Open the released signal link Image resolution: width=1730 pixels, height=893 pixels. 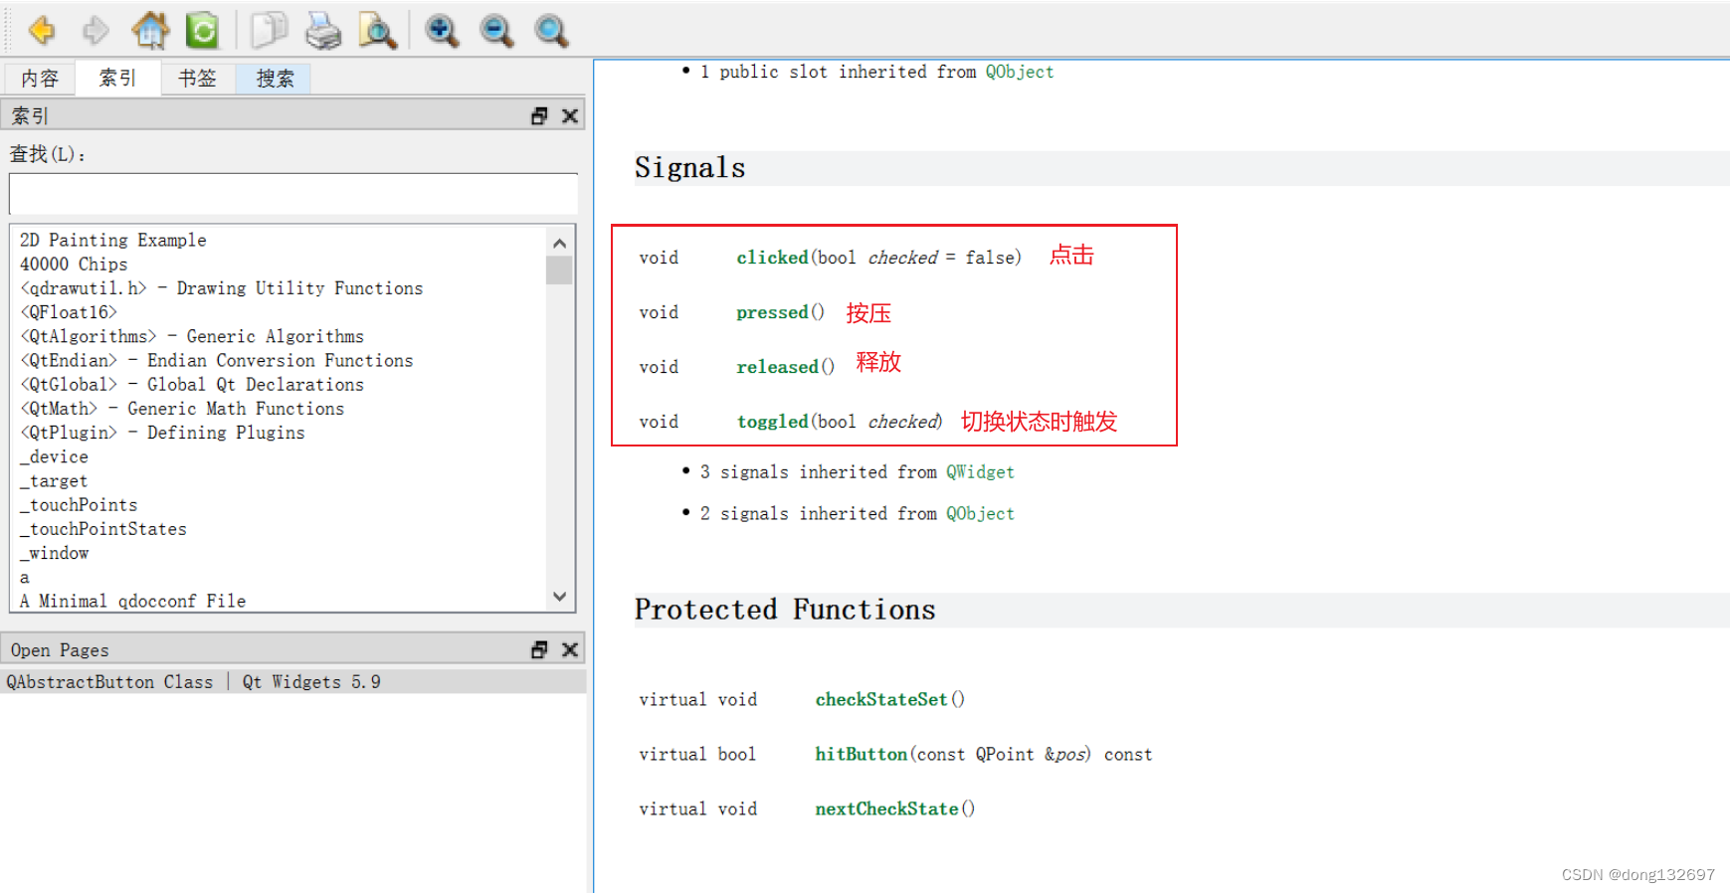pos(777,367)
